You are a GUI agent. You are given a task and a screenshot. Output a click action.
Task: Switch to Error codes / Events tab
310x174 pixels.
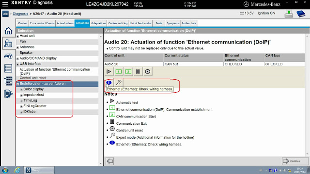[42, 23]
